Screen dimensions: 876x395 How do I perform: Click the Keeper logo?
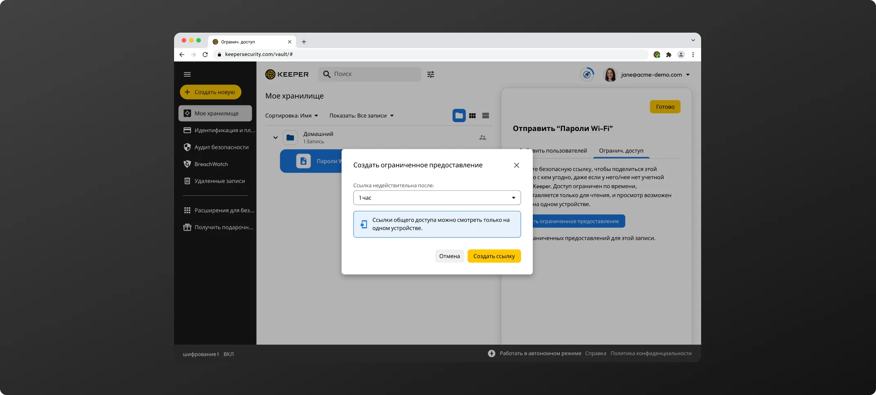(x=287, y=74)
